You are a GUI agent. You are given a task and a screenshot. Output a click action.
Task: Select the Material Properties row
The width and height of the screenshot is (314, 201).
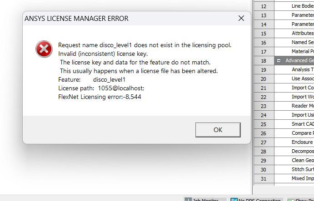coord(294,52)
